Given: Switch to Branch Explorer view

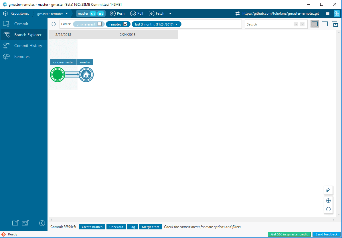Looking at the screenshot, I should pos(23,35).
